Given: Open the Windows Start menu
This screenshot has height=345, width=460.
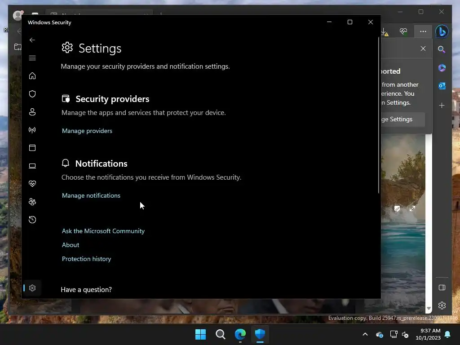Looking at the screenshot, I should pyautogui.click(x=201, y=334).
